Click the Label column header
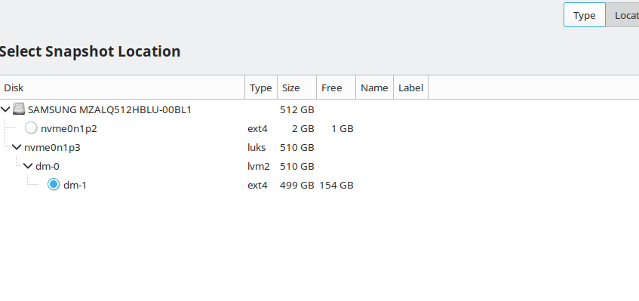Screen dimensions: 639x301 pos(410,88)
